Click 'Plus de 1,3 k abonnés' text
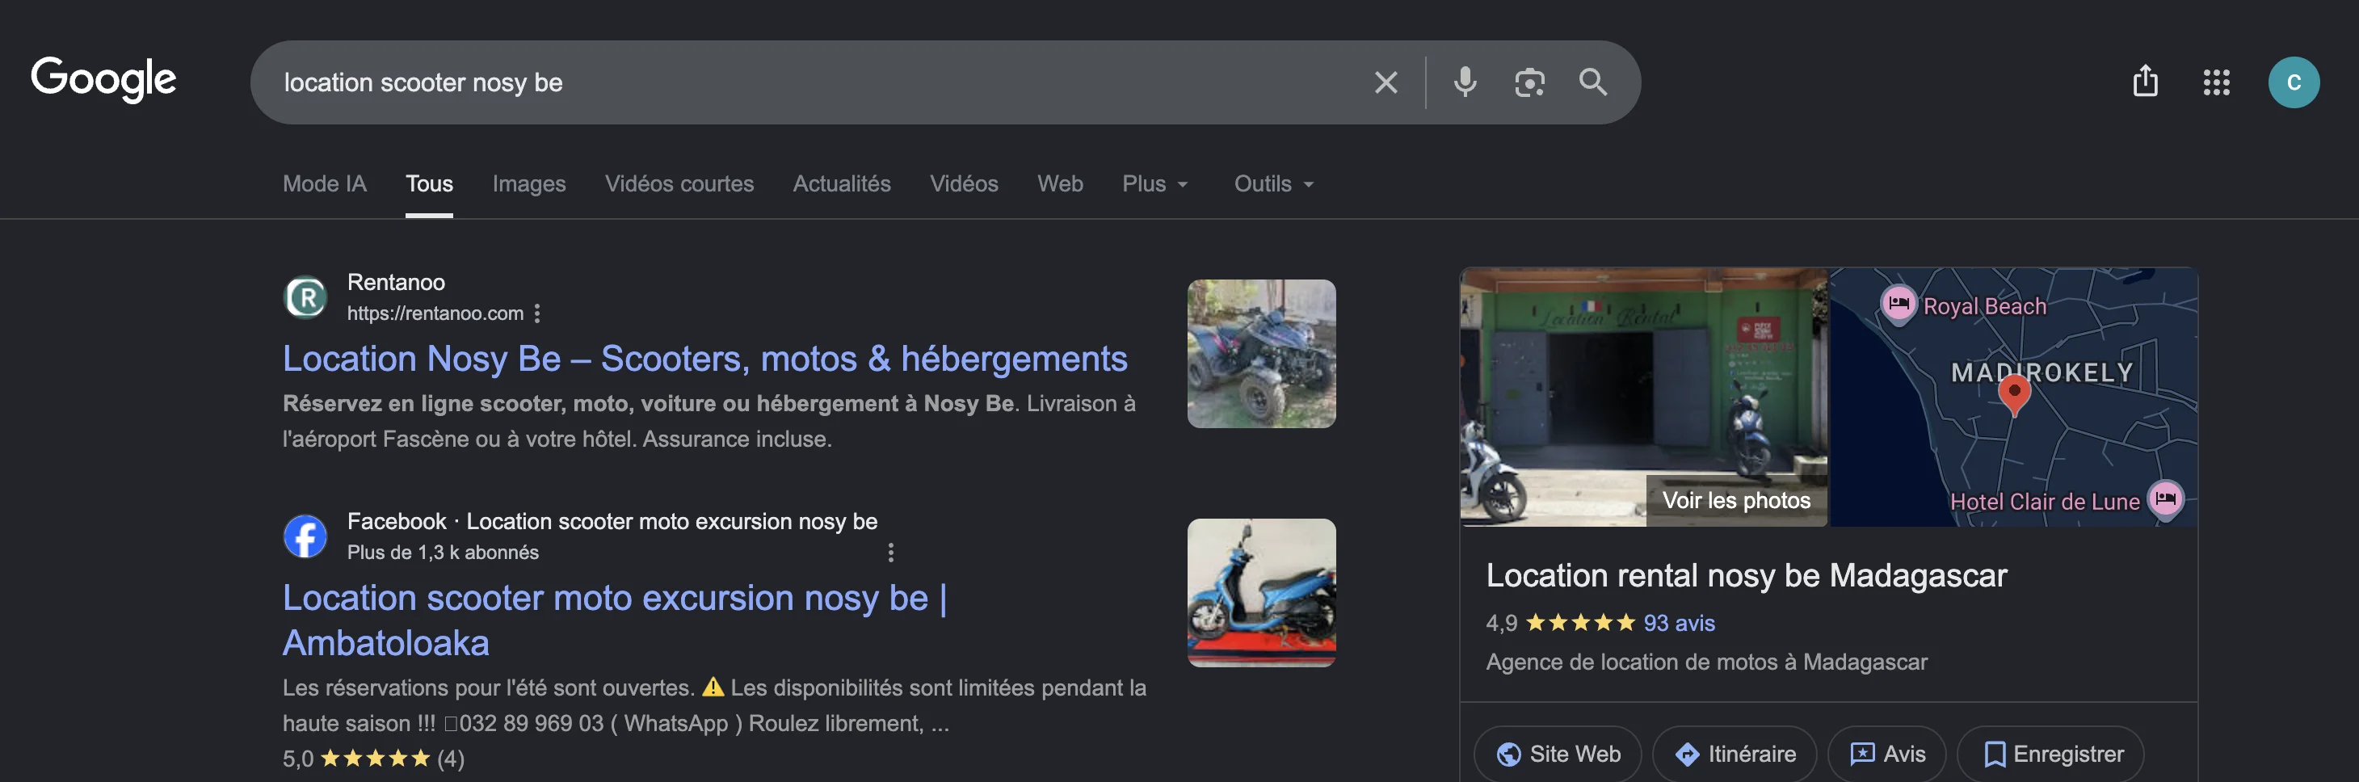 click(443, 552)
